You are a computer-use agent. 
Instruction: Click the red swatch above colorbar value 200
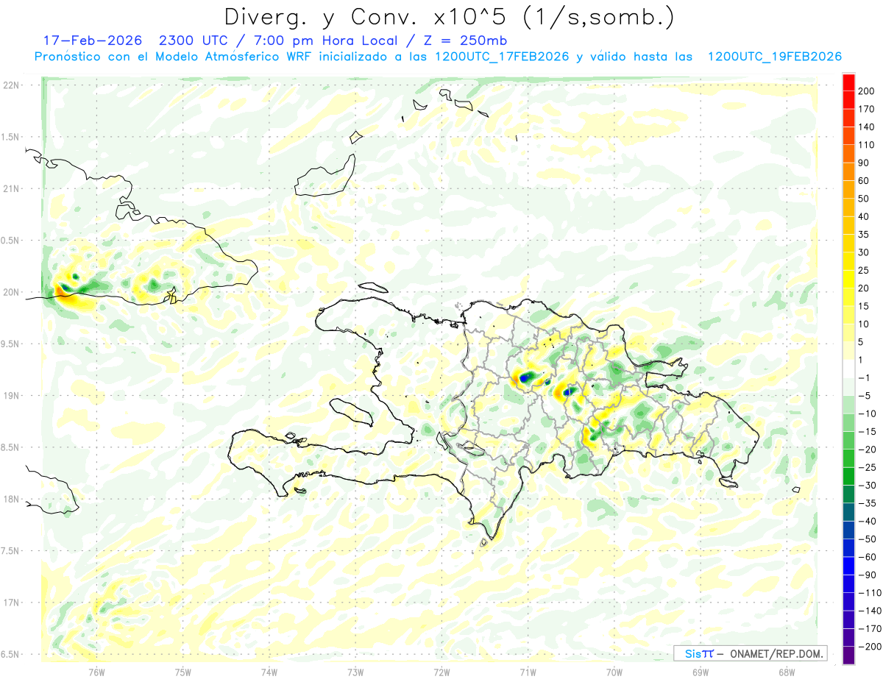coord(849,82)
